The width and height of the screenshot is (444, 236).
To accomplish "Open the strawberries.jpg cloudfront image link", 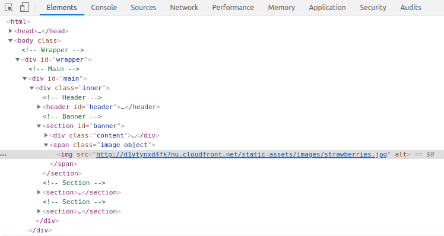I will (x=242, y=154).
